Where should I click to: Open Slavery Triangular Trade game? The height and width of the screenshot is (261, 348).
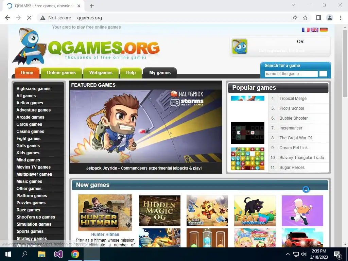tap(302, 158)
